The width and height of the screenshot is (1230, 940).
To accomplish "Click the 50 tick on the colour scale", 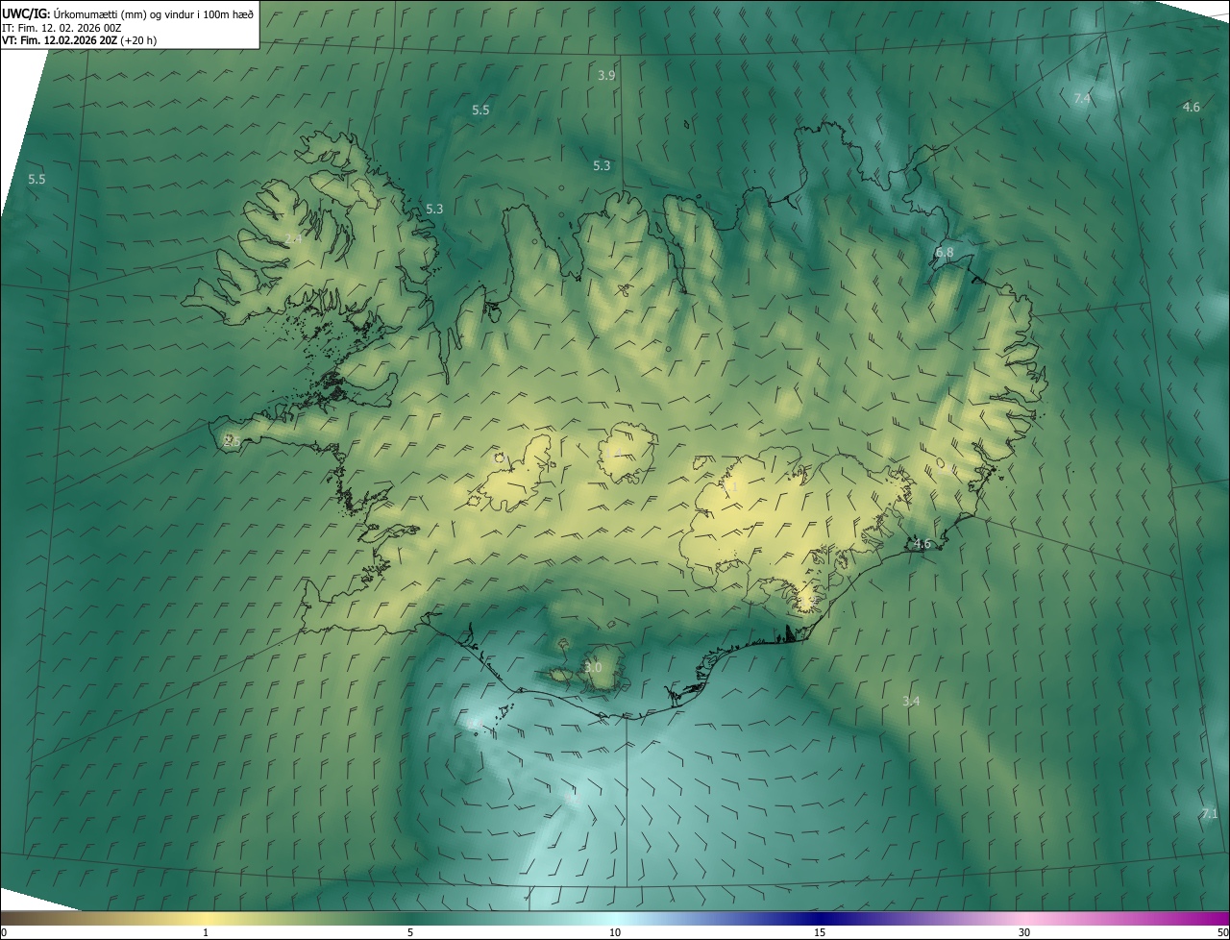I will (1222, 932).
